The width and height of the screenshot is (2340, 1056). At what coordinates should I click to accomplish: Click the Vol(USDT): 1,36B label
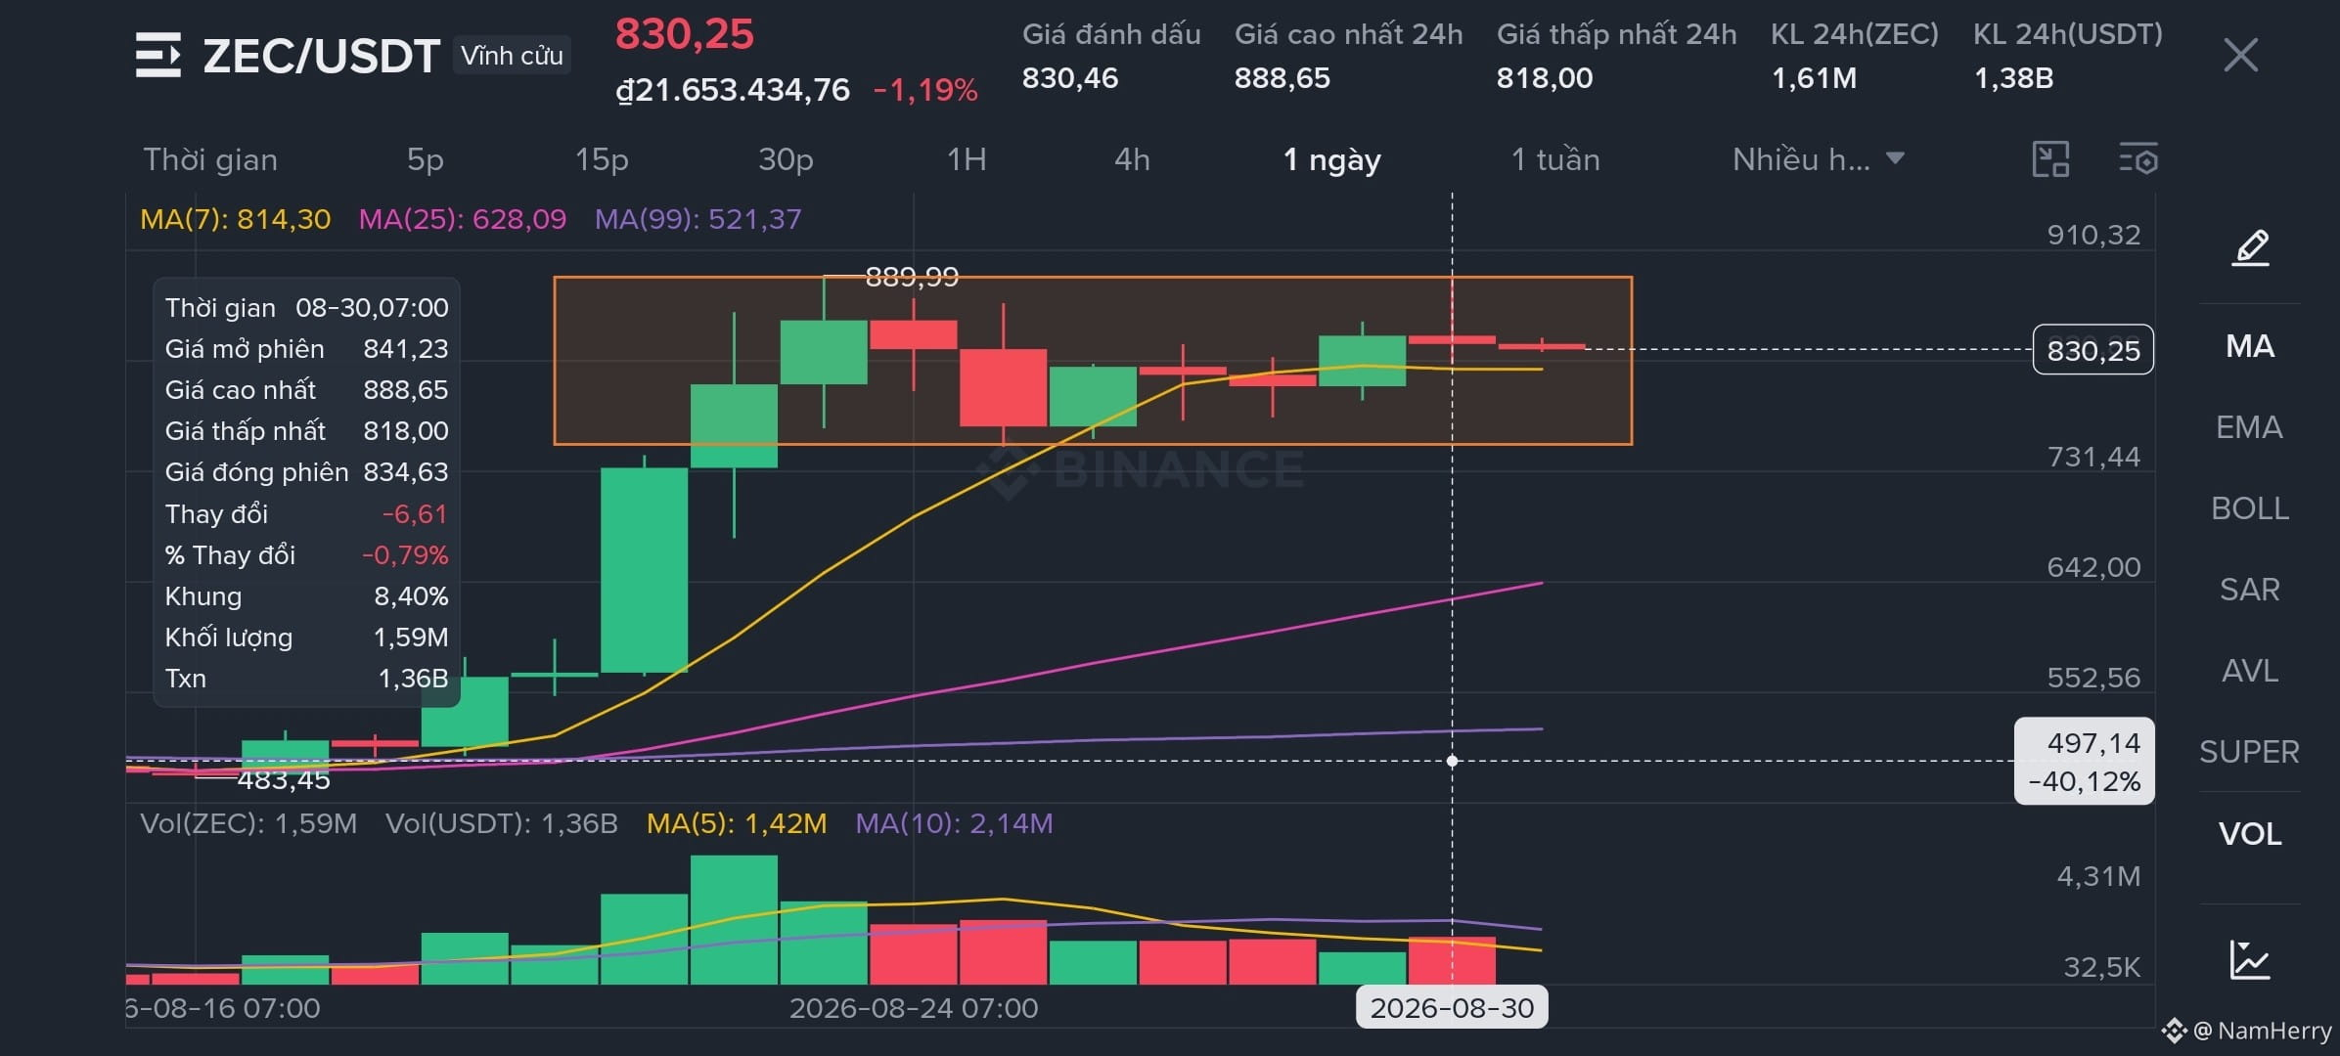(x=502, y=823)
